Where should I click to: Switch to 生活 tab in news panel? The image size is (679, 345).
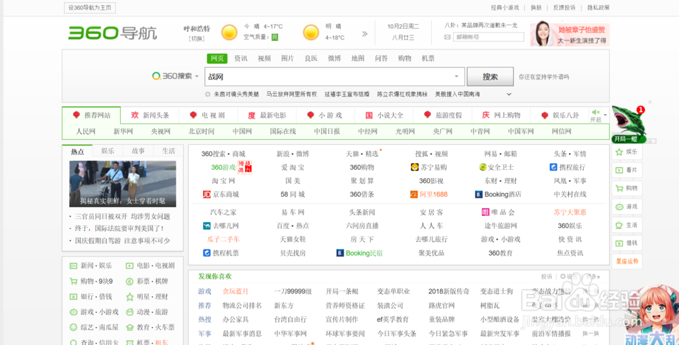tap(168, 151)
